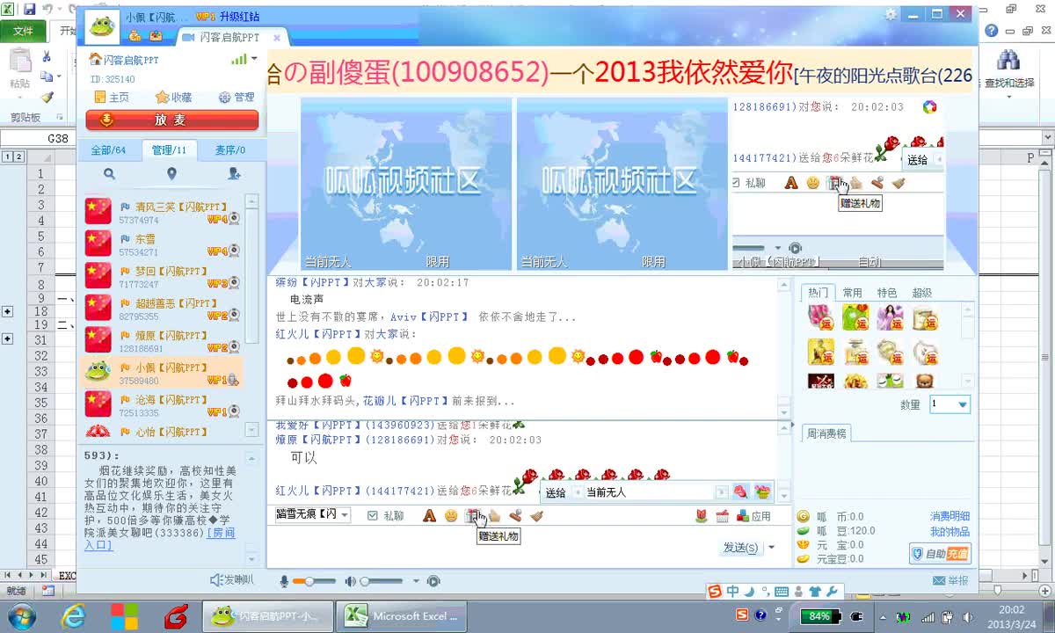The image size is (1055, 633).
Task: Select the 常用 gift tab
Action: 852,293
